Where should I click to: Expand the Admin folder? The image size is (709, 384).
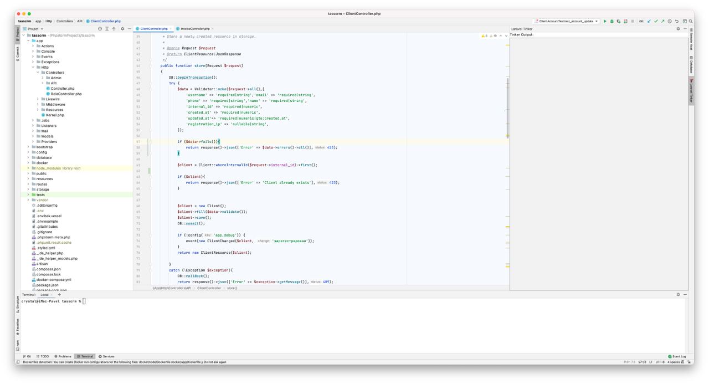43,78
